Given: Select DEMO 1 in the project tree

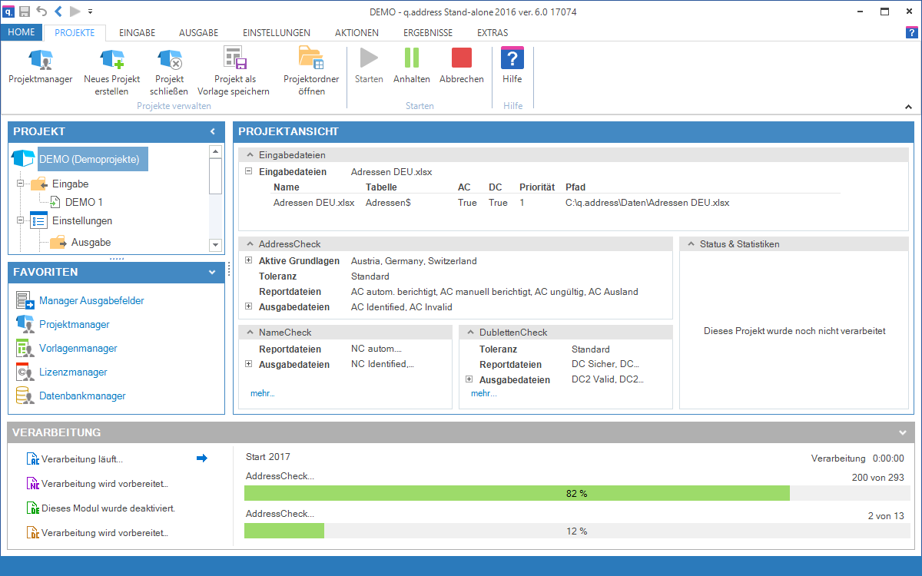Looking at the screenshot, I should point(84,203).
